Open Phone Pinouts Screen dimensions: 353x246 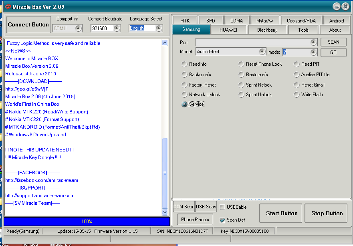click(x=195, y=220)
